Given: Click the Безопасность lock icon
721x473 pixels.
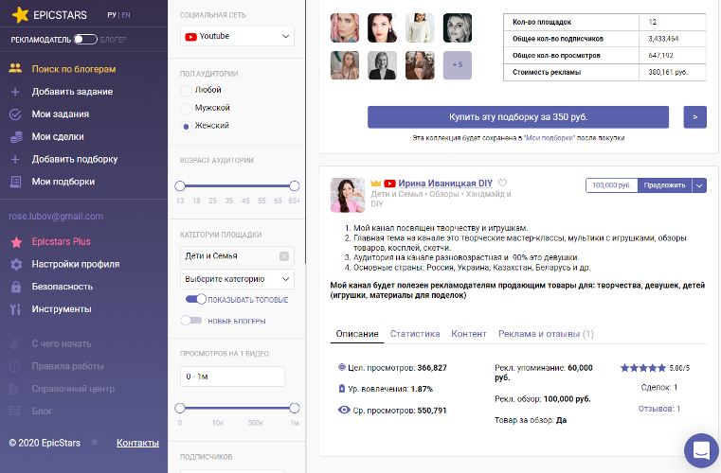Looking at the screenshot, I should [15, 287].
